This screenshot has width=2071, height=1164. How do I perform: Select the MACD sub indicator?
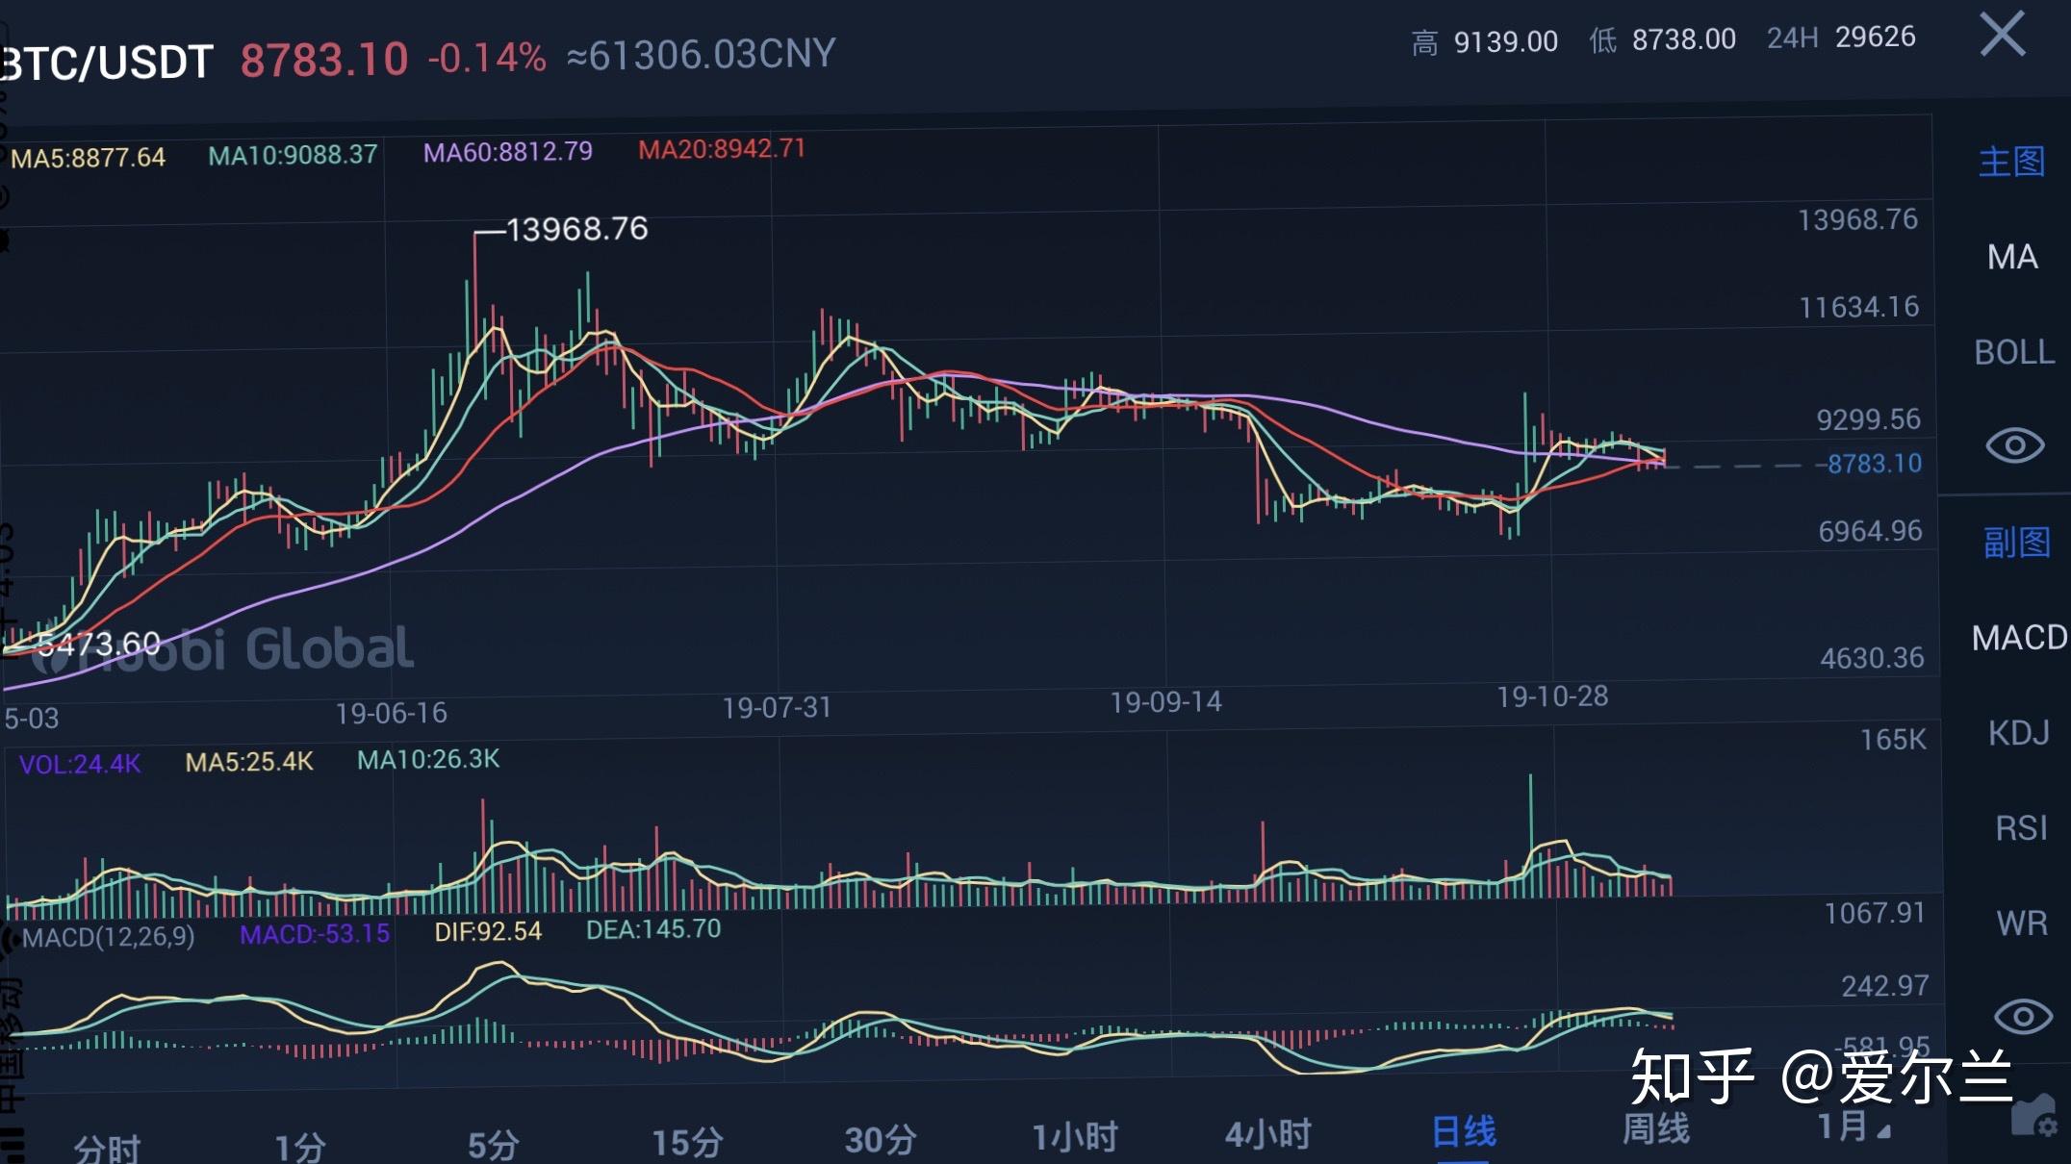point(2019,638)
